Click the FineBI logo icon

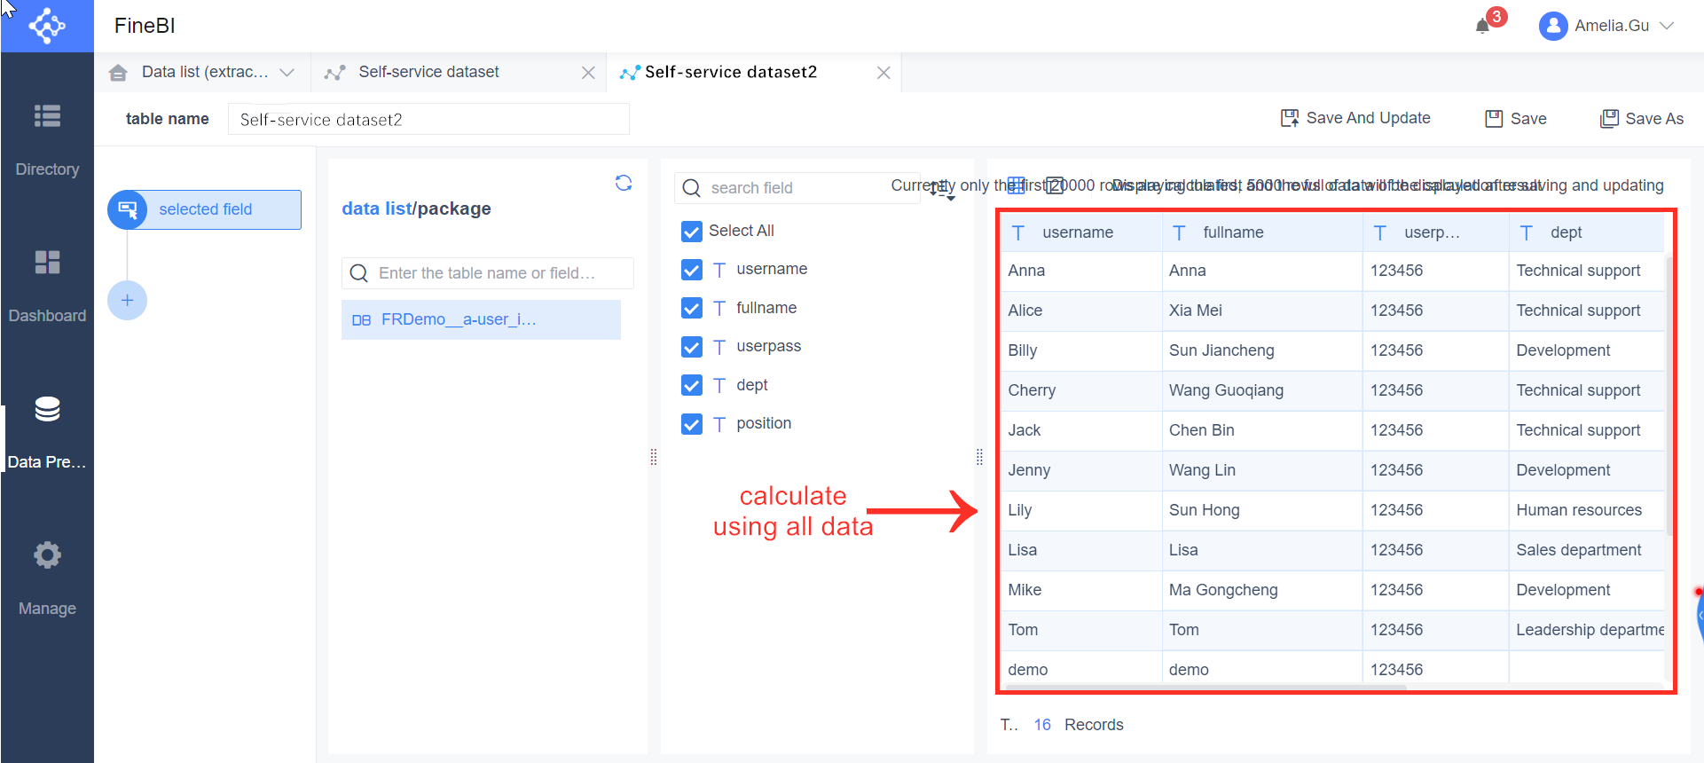[47, 26]
